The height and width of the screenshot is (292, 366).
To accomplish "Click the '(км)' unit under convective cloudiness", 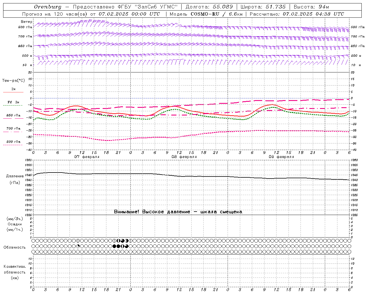I will point(15,278).
